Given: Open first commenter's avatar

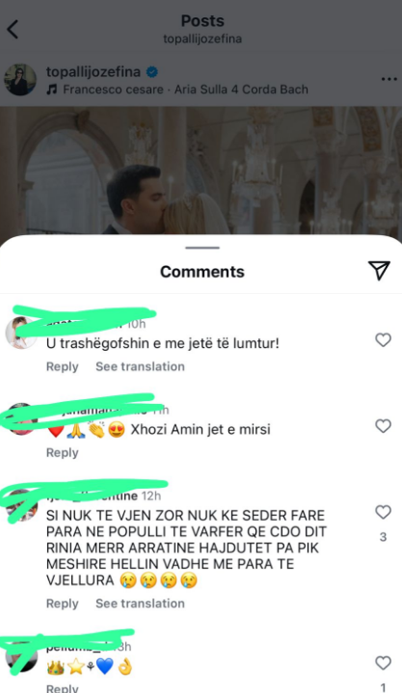Looking at the screenshot, I should [x=20, y=333].
